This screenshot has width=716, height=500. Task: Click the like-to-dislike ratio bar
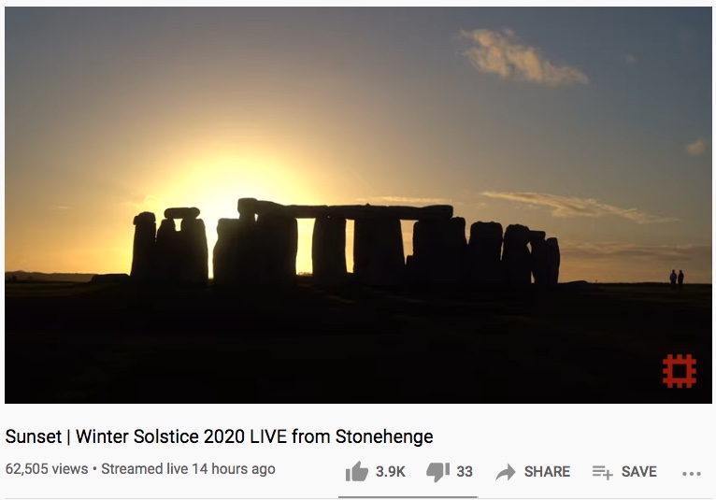coord(408,497)
